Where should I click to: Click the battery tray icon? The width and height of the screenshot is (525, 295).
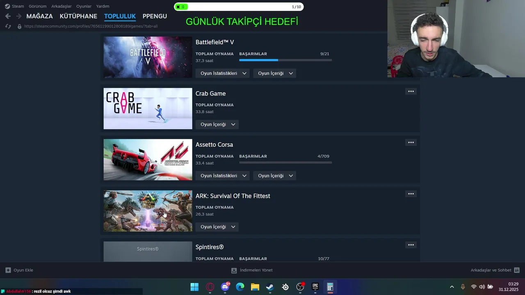point(490,287)
